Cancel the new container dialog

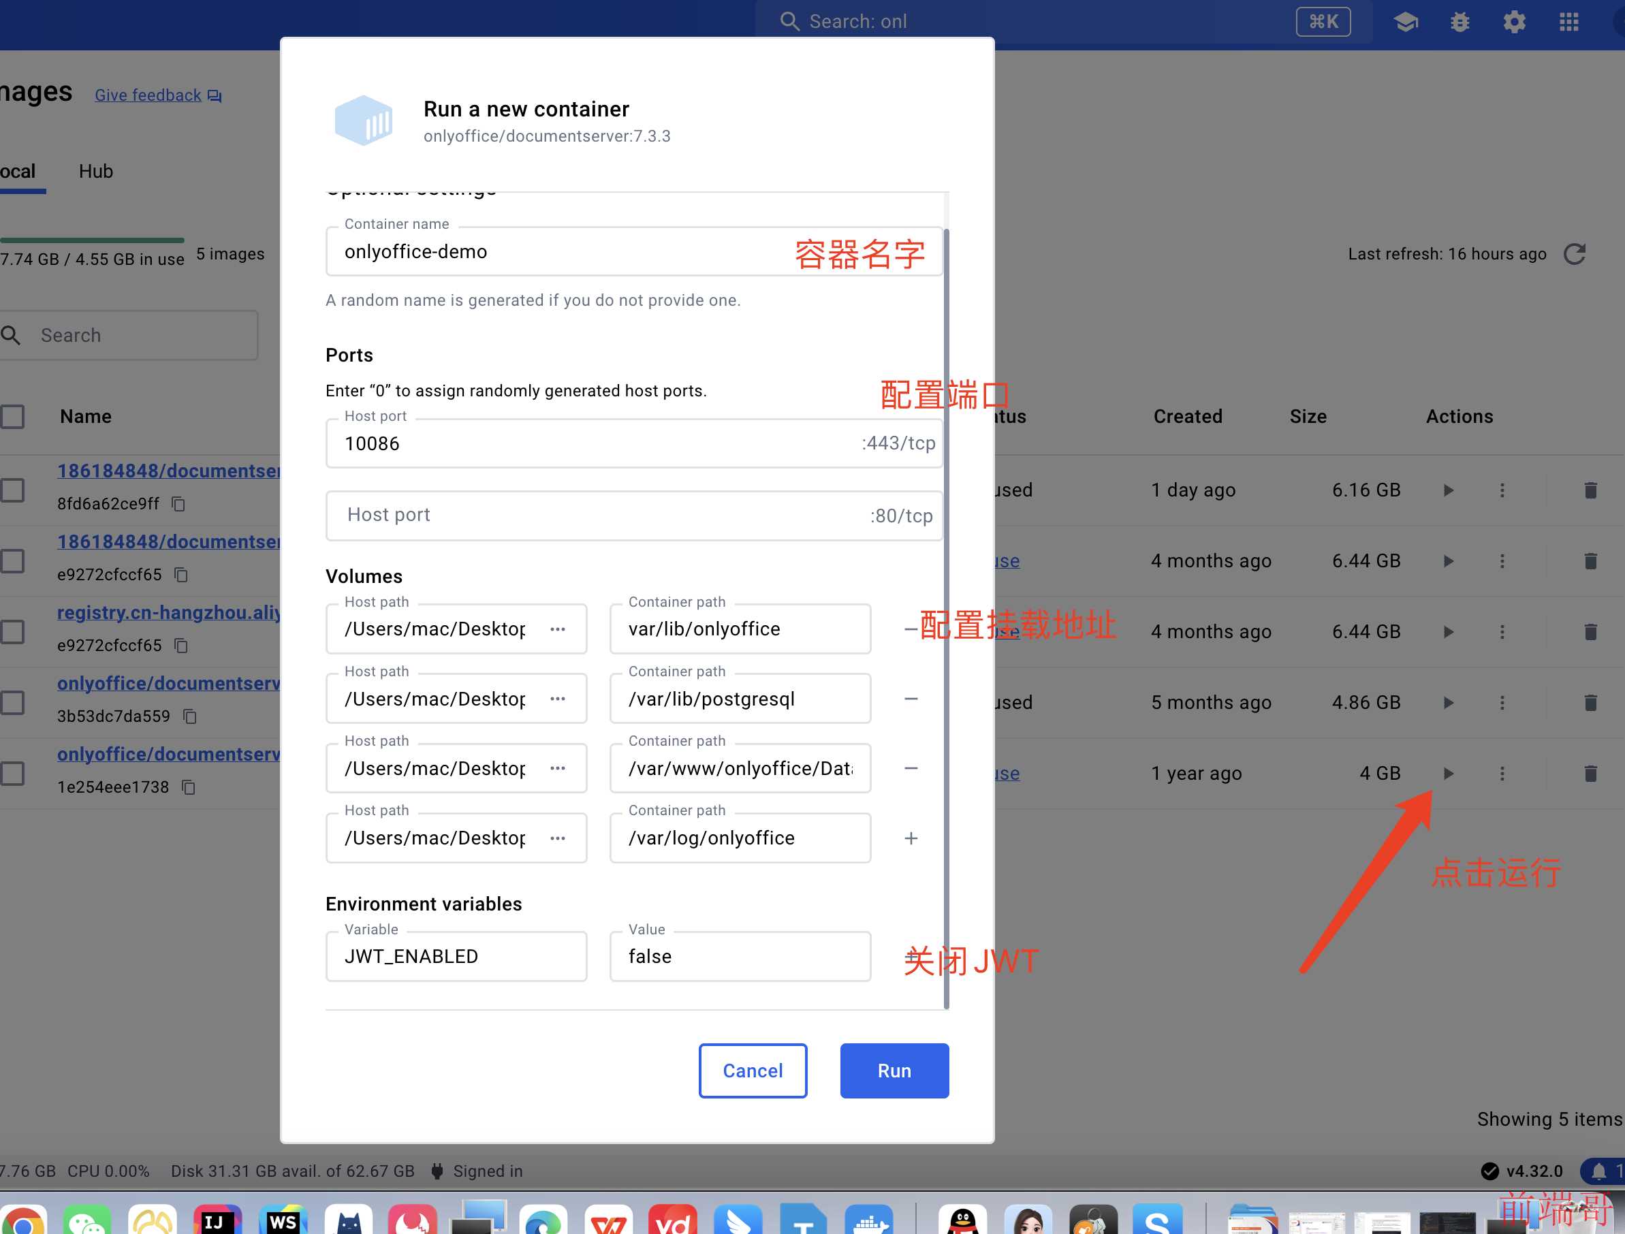pos(753,1070)
